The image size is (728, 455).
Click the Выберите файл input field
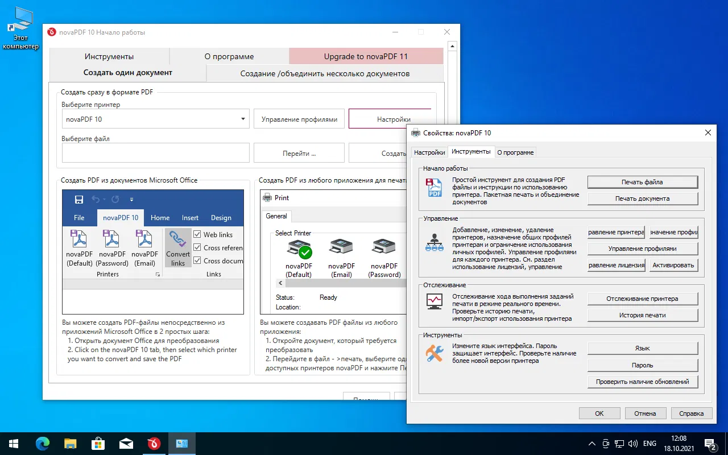point(155,153)
